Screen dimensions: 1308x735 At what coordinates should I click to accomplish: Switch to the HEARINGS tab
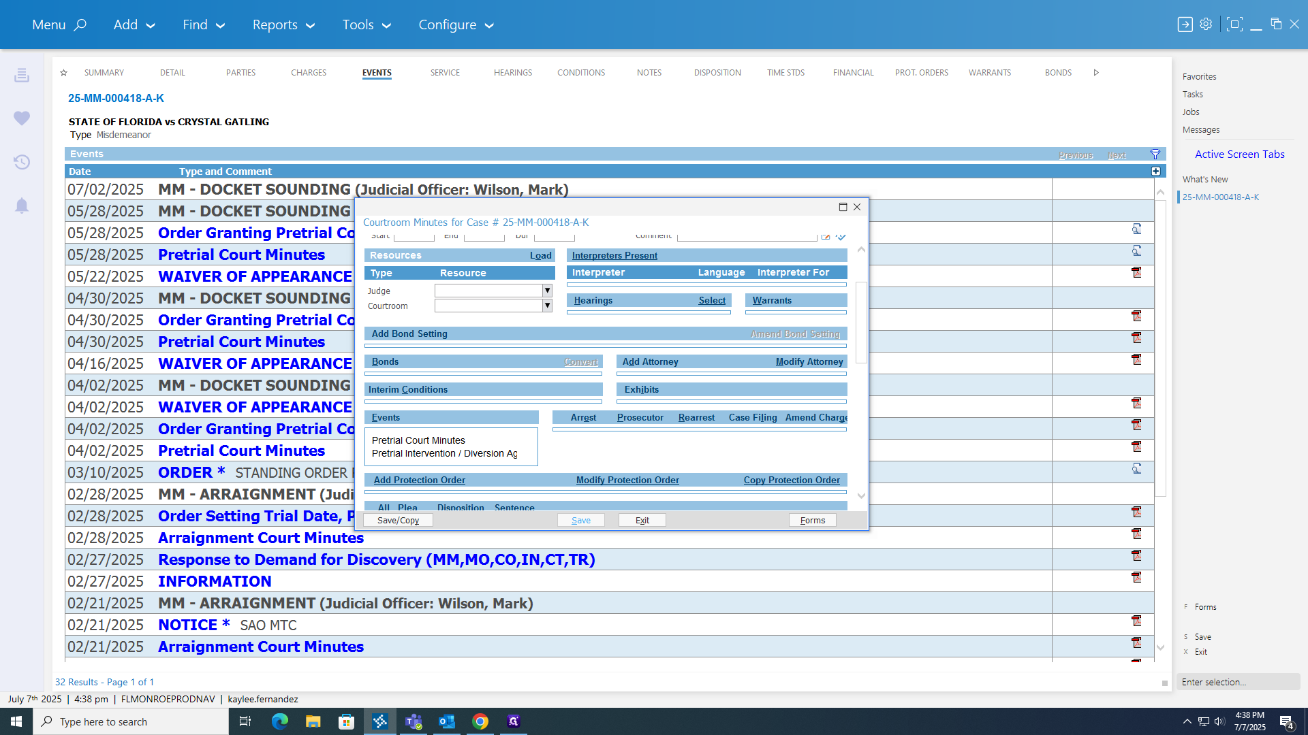[513, 73]
